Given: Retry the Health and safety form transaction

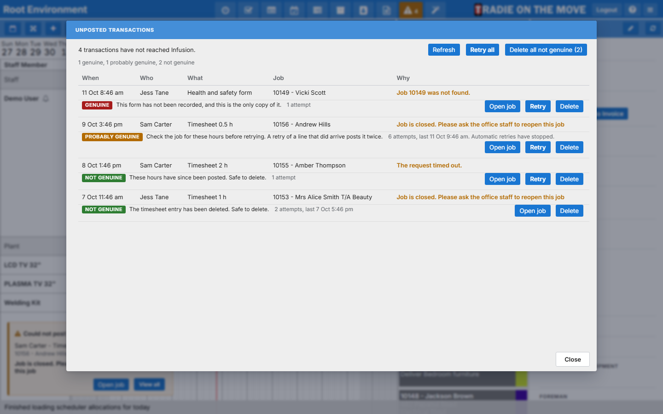Looking at the screenshot, I should click(x=538, y=106).
